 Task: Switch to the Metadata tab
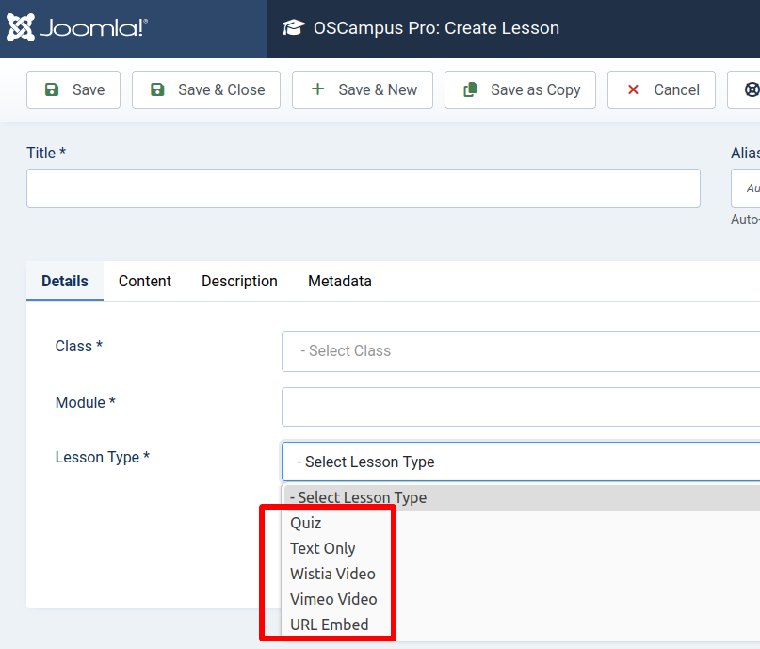pos(340,281)
